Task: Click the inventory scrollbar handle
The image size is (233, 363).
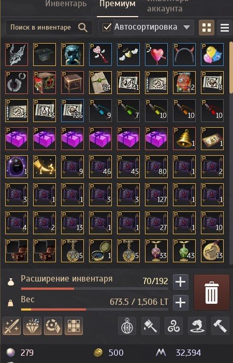Action: point(231,67)
